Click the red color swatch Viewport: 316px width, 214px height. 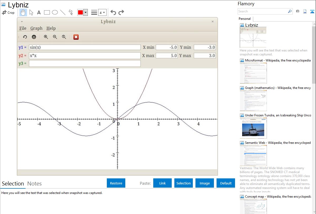tap(80, 12)
